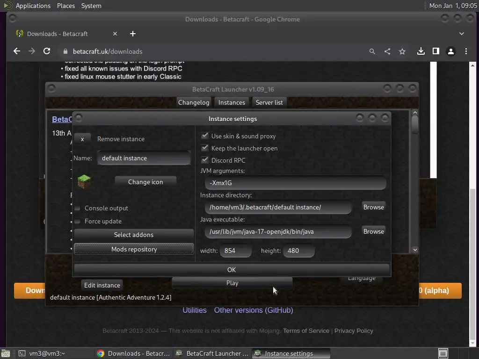
Task: Switch to launcher Server list tab
Action: [x=269, y=102]
